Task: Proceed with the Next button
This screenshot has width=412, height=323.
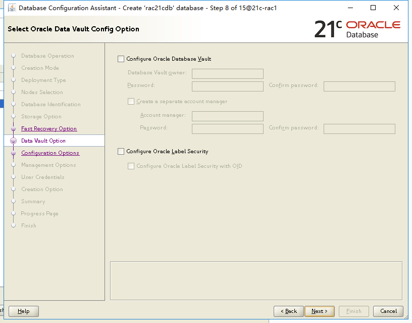Action: (320, 311)
